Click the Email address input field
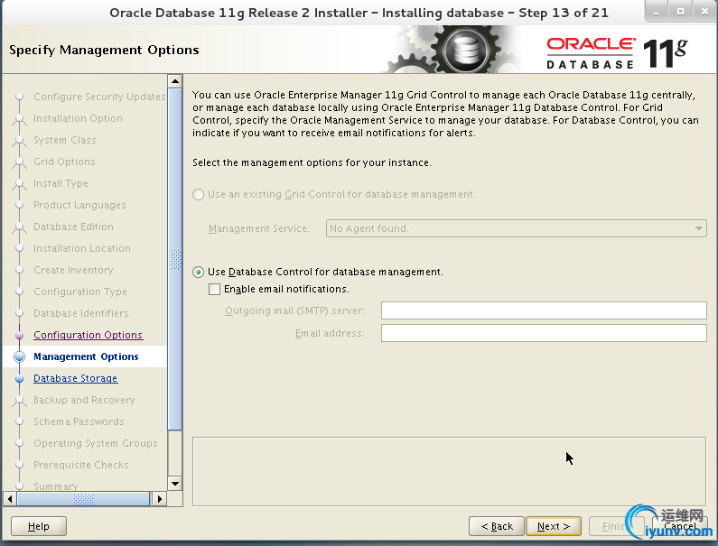Viewport: 718px width, 546px height. [x=544, y=333]
